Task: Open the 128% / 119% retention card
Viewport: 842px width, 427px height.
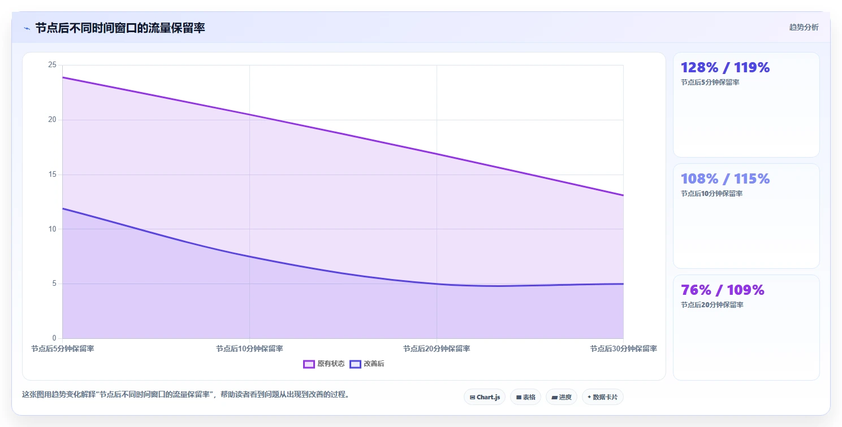Action: click(x=746, y=104)
